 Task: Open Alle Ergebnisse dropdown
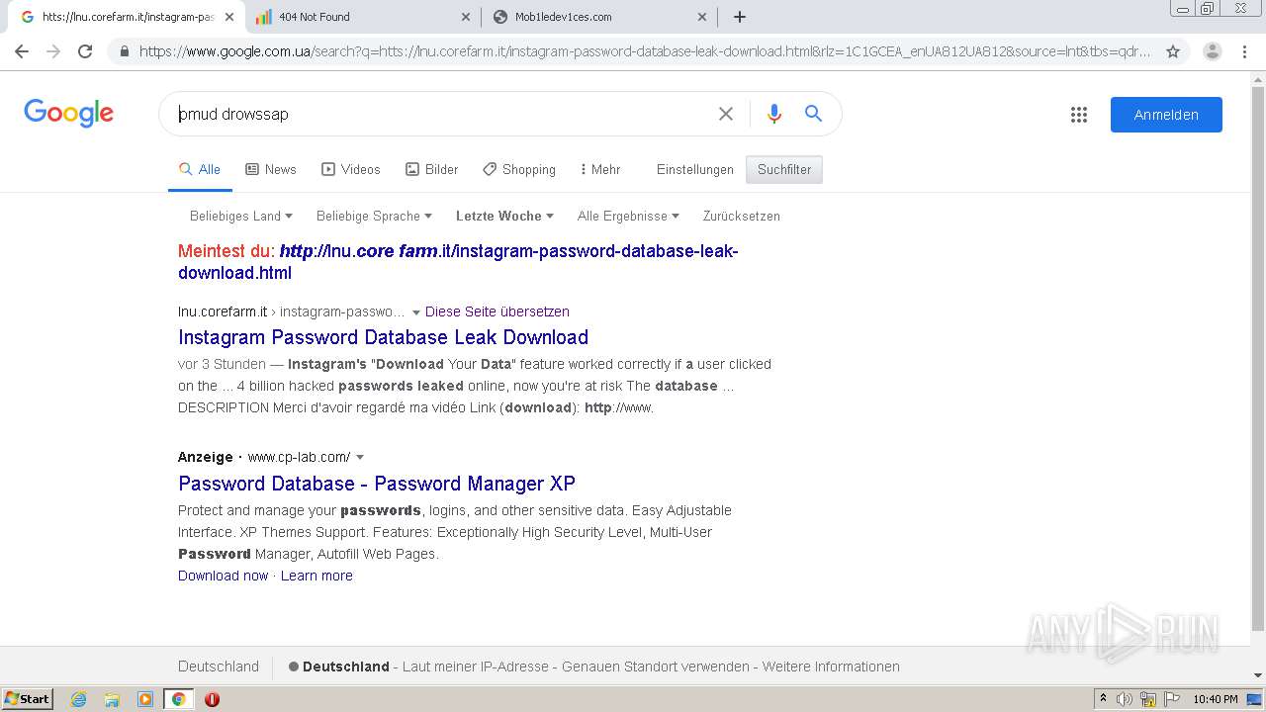click(628, 216)
